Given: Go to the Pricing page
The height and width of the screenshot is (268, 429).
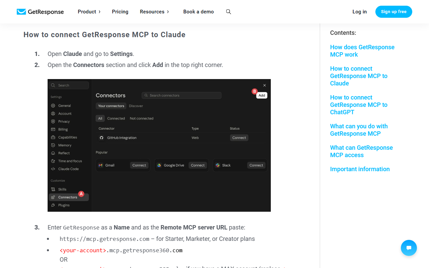Looking at the screenshot, I should coord(120,12).
